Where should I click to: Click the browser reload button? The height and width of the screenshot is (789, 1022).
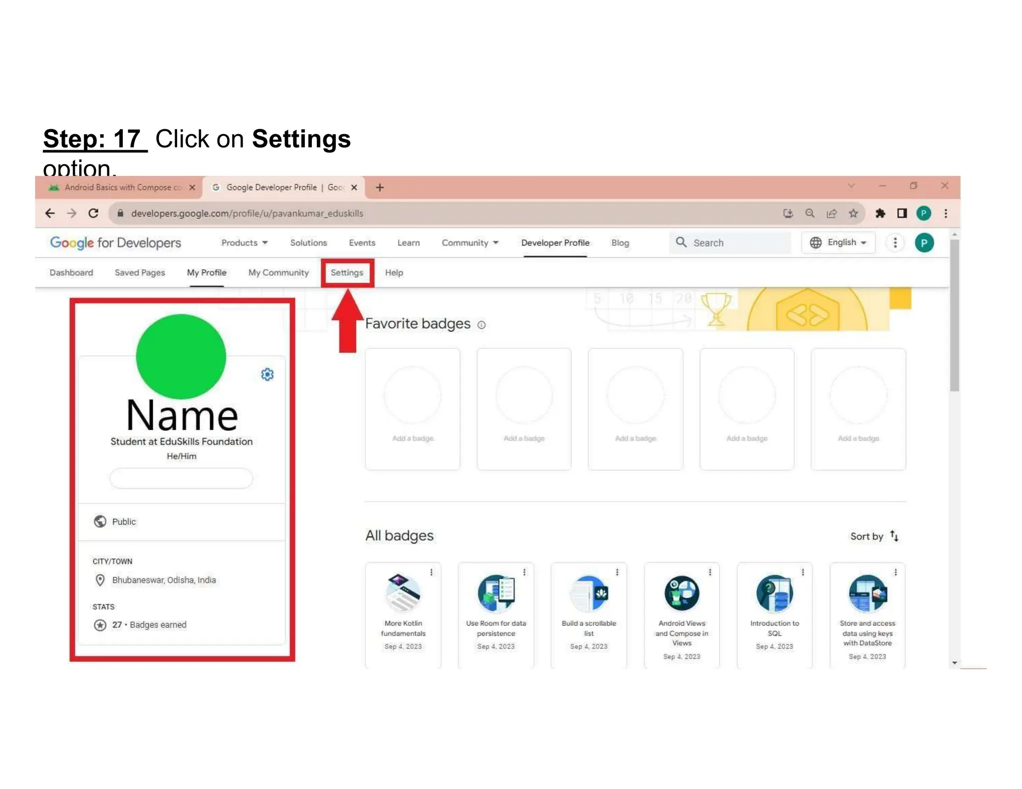coord(93,213)
